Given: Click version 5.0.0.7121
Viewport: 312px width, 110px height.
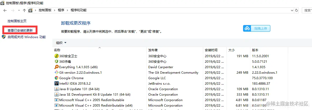Looking at the screenshot, I should [x=259, y=62].
